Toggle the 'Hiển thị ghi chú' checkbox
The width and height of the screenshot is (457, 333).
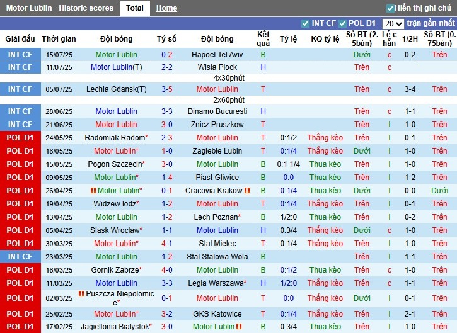click(x=390, y=8)
